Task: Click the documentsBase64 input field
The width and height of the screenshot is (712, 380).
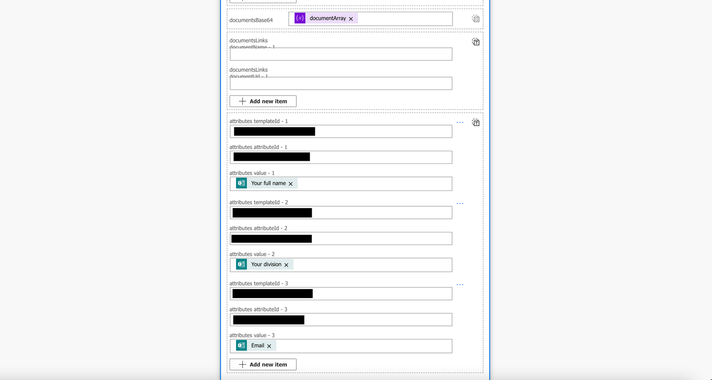Action: click(371, 18)
